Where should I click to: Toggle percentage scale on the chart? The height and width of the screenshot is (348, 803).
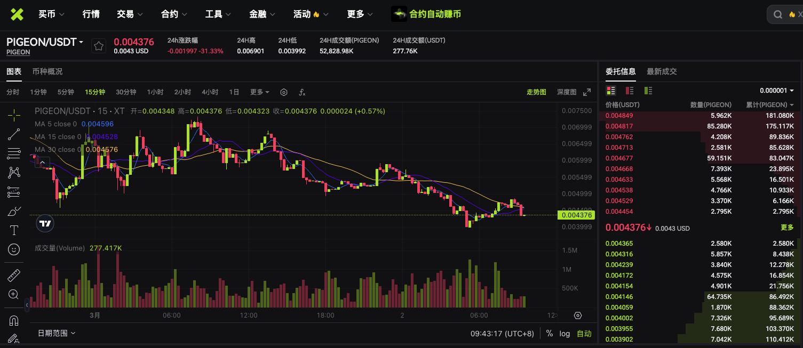[550, 334]
